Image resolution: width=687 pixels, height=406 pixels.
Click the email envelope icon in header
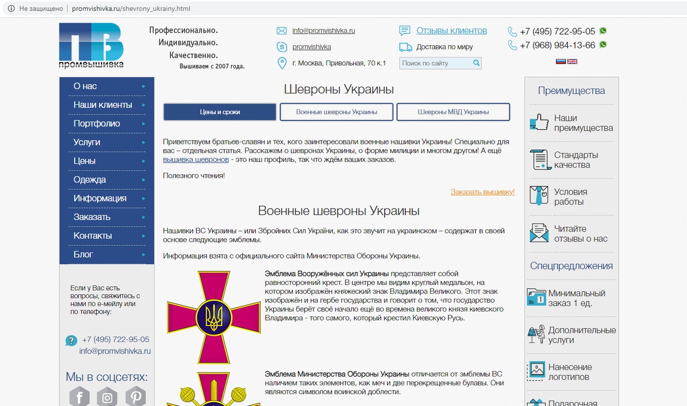tap(282, 31)
